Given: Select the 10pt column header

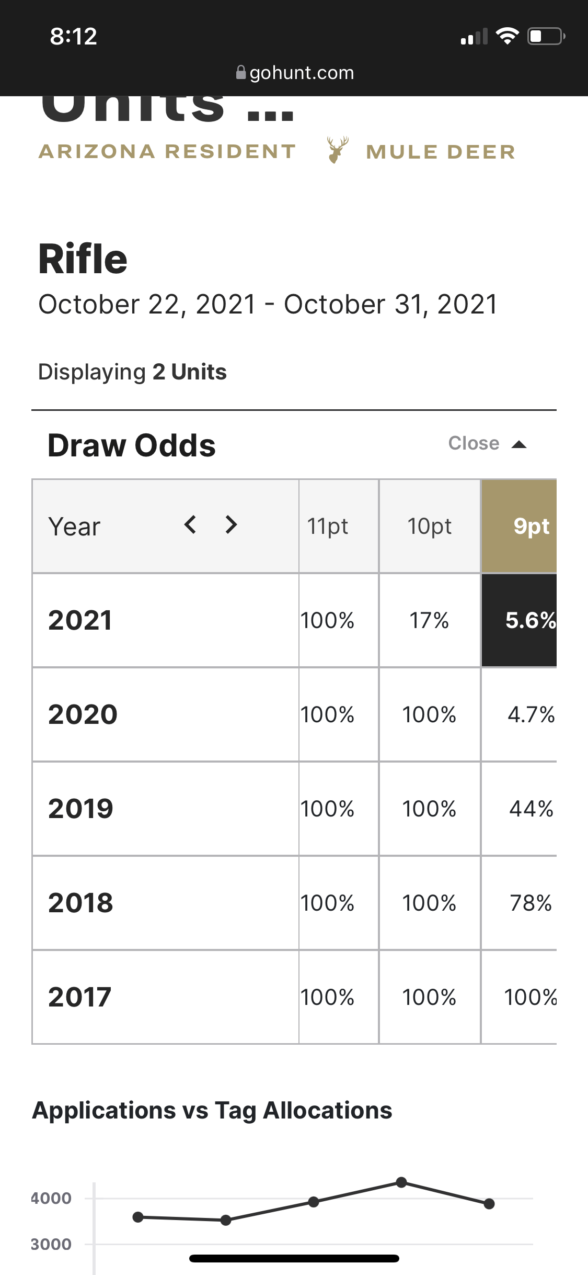Looking at the screenshot, I should [430, 526].
